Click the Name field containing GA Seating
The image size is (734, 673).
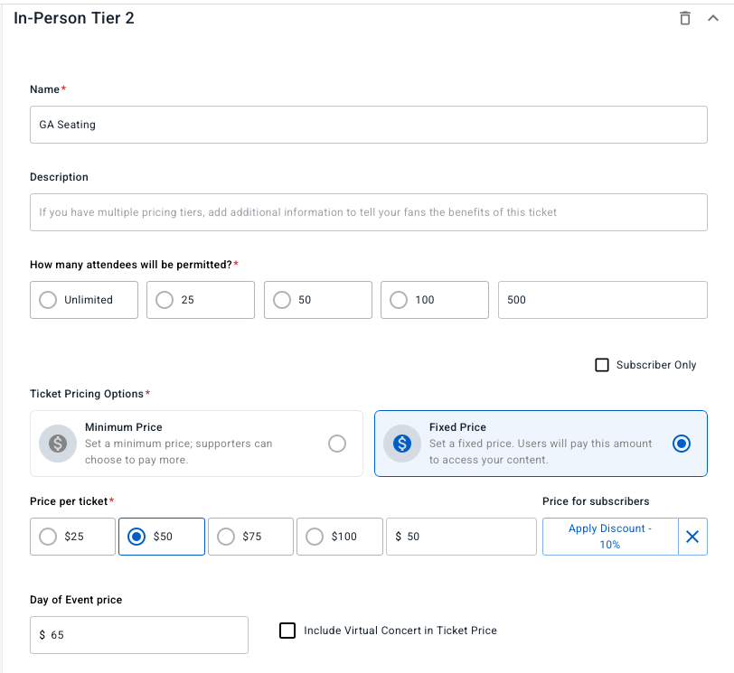[368, 125]
